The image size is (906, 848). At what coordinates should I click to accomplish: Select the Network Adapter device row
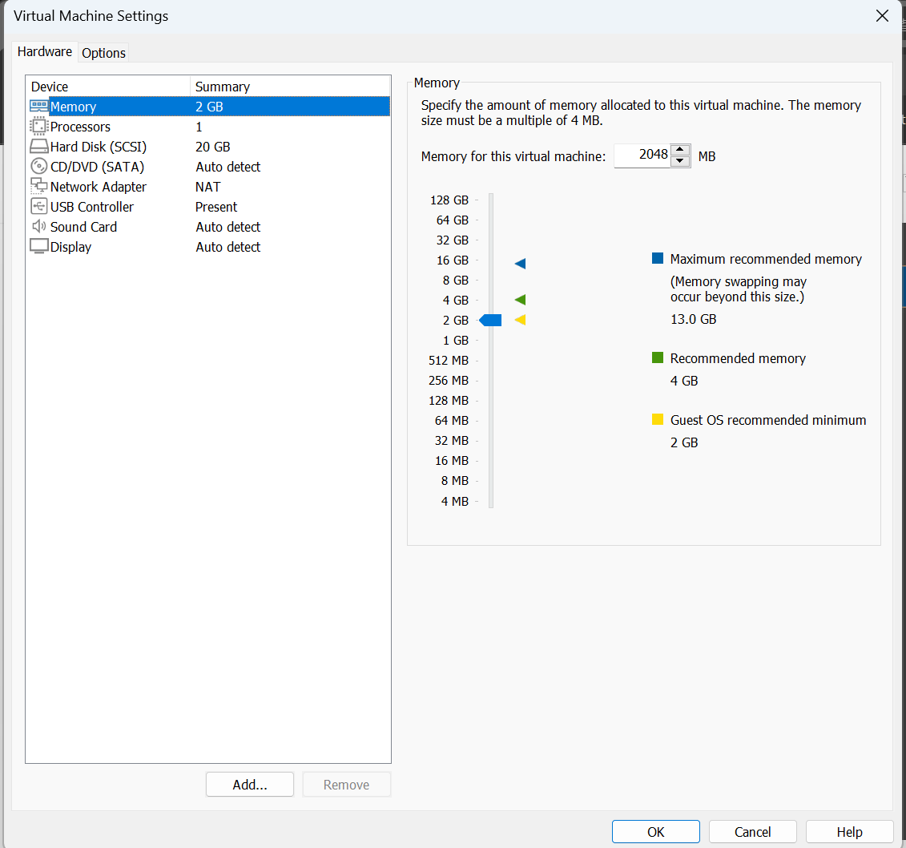pyautogui.click(x=209, y=187)
